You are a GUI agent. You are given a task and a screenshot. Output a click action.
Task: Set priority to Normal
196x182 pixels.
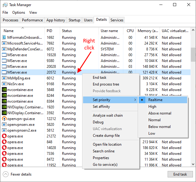pyautogui.click(x=163, y=120)
